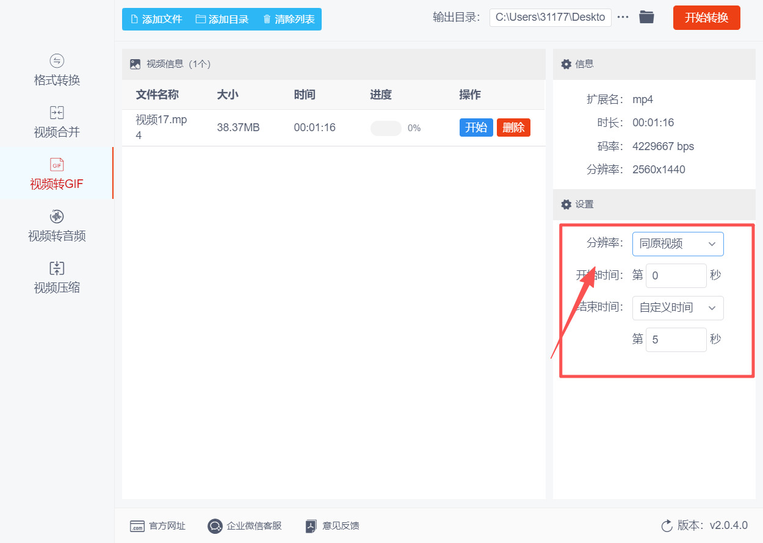The height and width of the screenshot is (543, 763).
Task: Open 企业微信客服 support chat icon
Action: point(215,526)
